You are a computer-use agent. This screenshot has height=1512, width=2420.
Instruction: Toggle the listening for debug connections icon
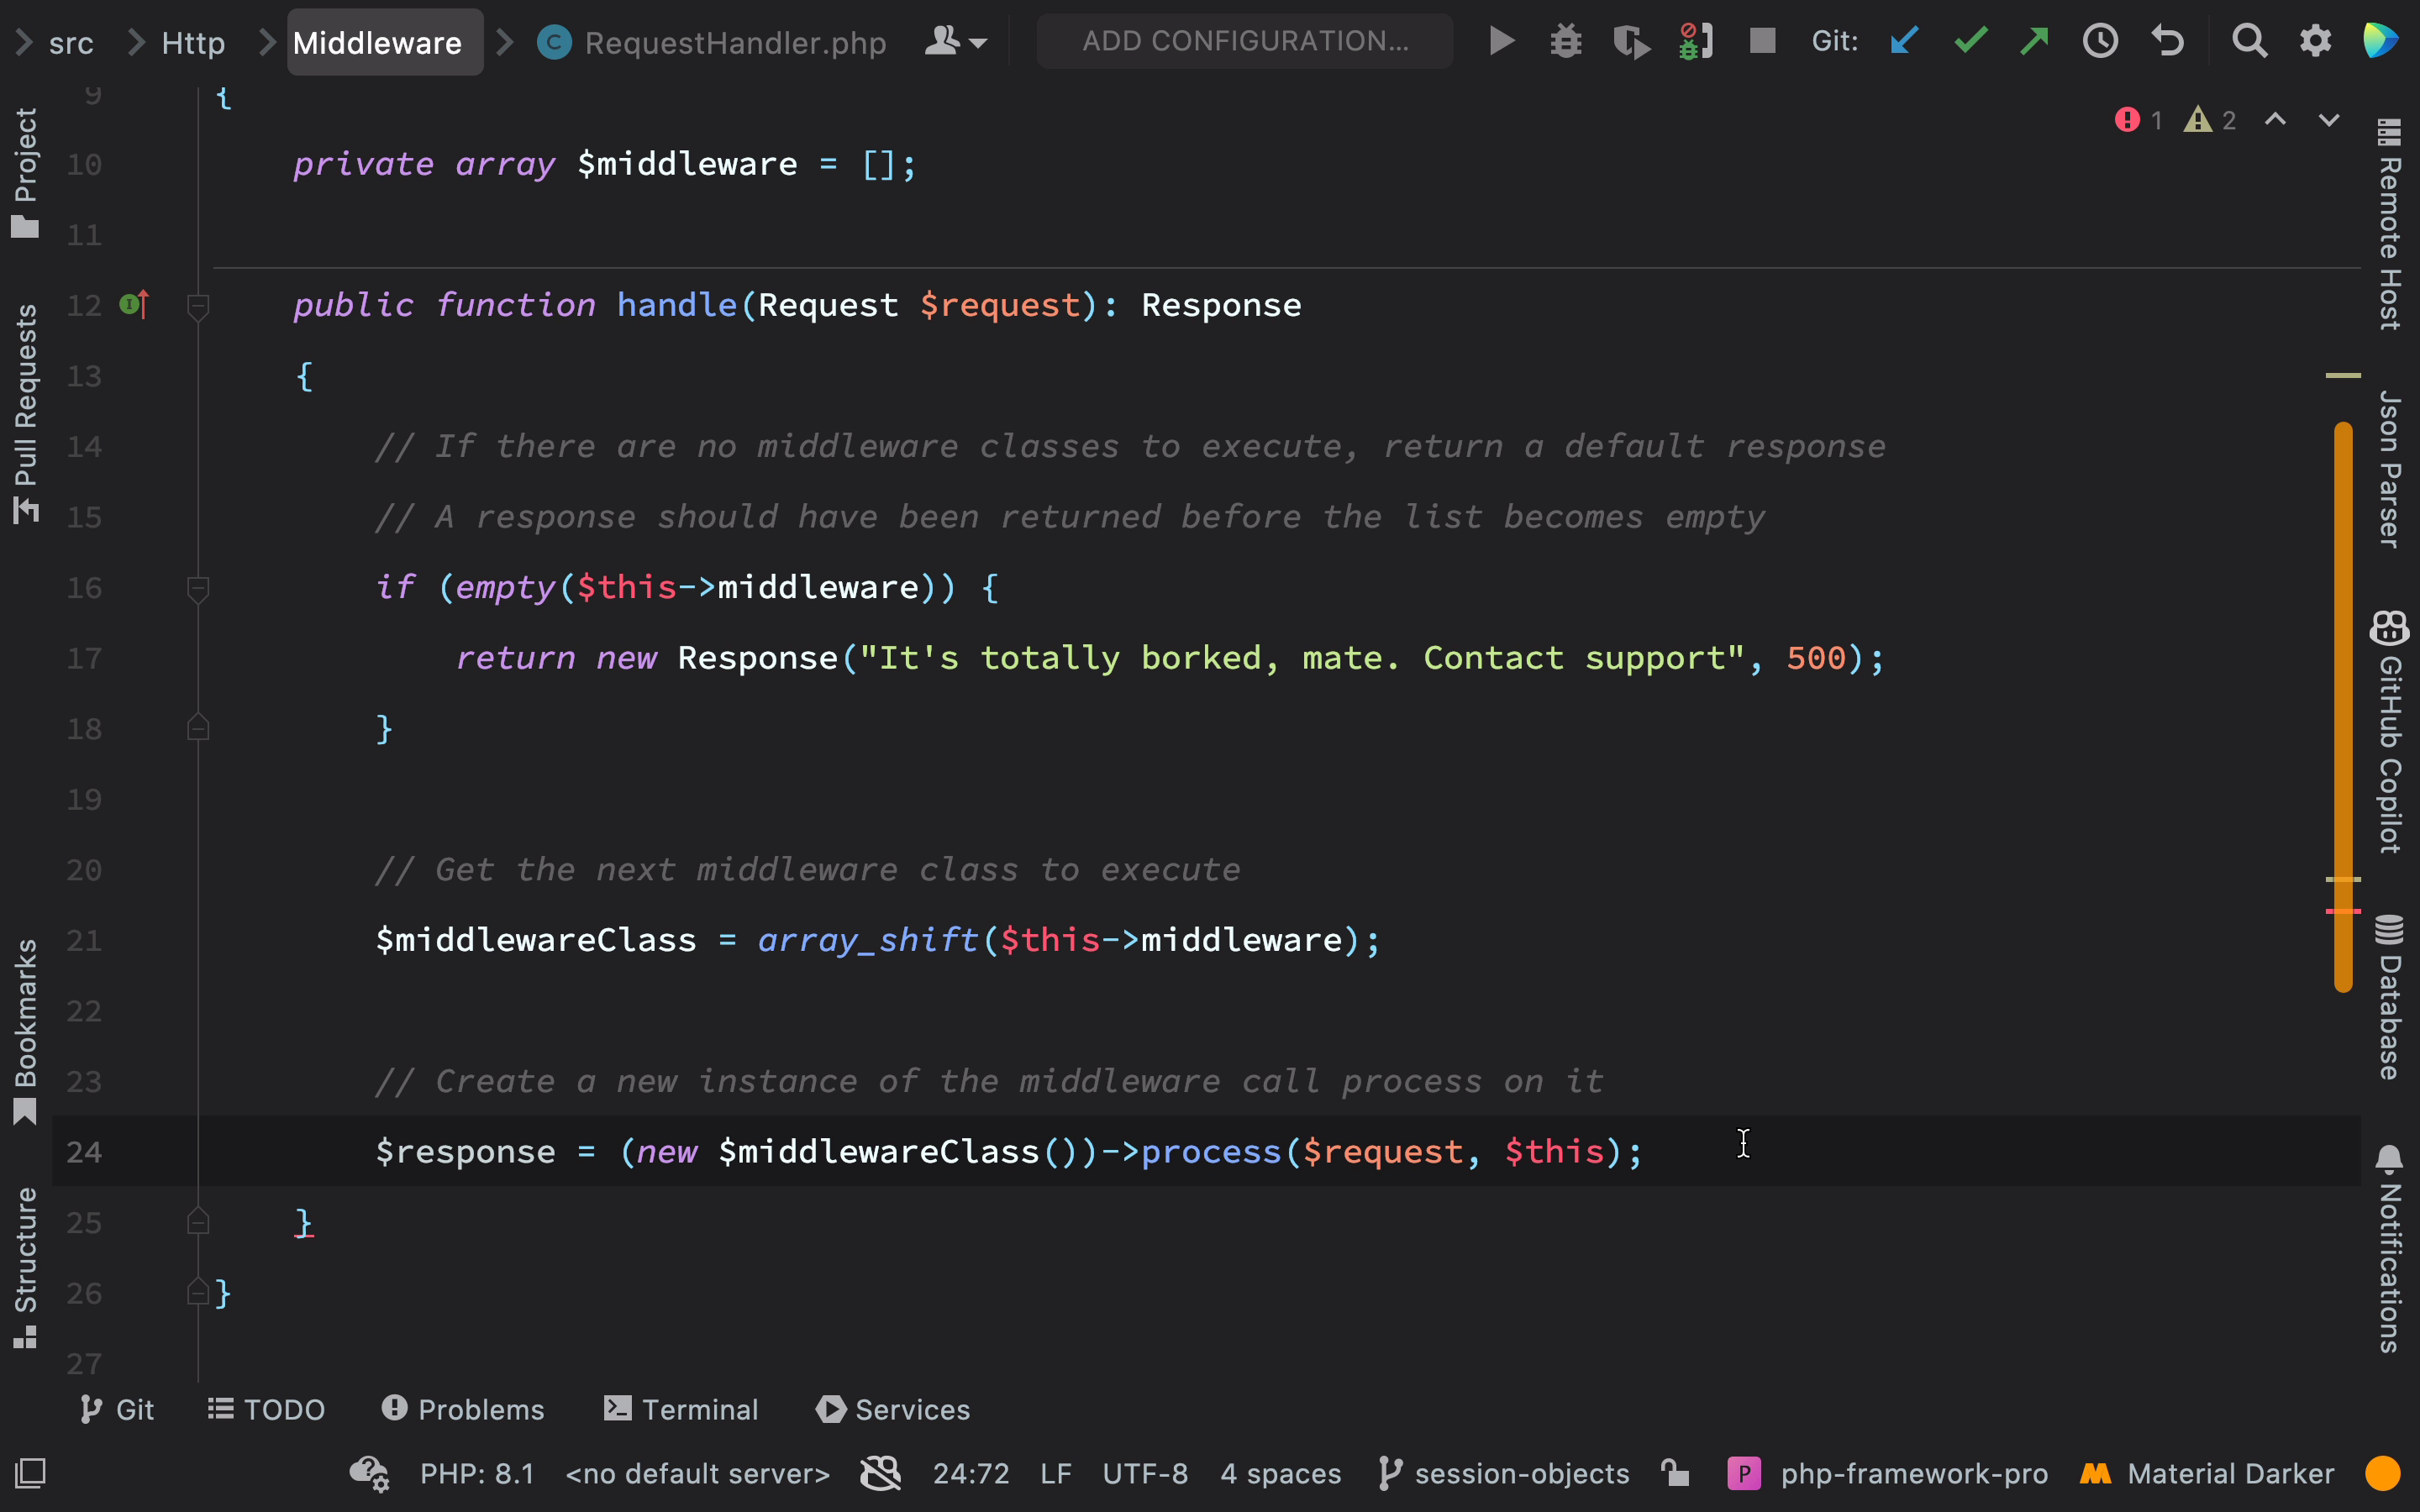[1696, 41]
